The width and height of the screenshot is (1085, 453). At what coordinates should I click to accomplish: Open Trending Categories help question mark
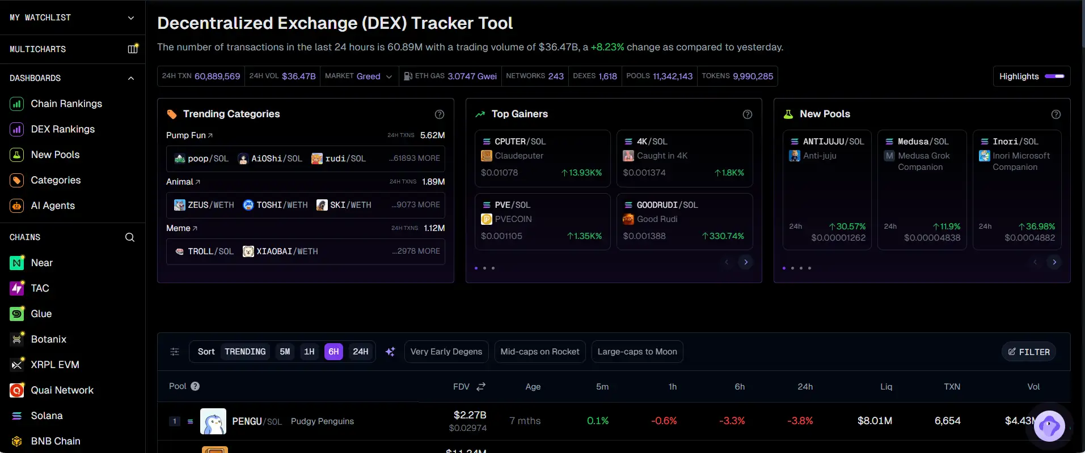coord(440,114)
